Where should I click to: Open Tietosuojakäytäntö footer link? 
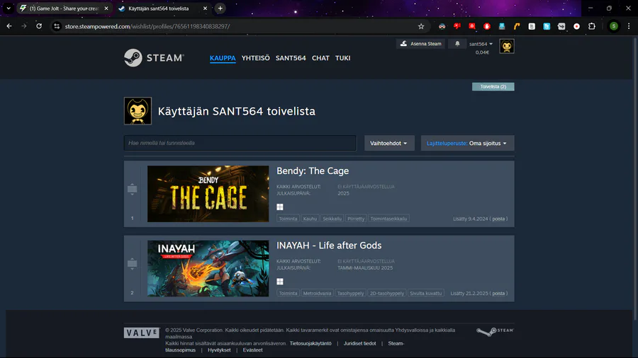[x=310, y=343]
